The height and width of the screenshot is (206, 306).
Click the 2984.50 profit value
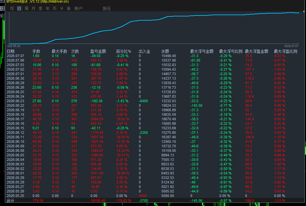click(97, 119)
